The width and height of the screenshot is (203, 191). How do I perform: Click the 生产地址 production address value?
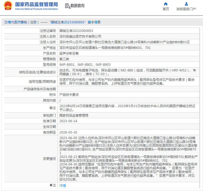[105, 48]
